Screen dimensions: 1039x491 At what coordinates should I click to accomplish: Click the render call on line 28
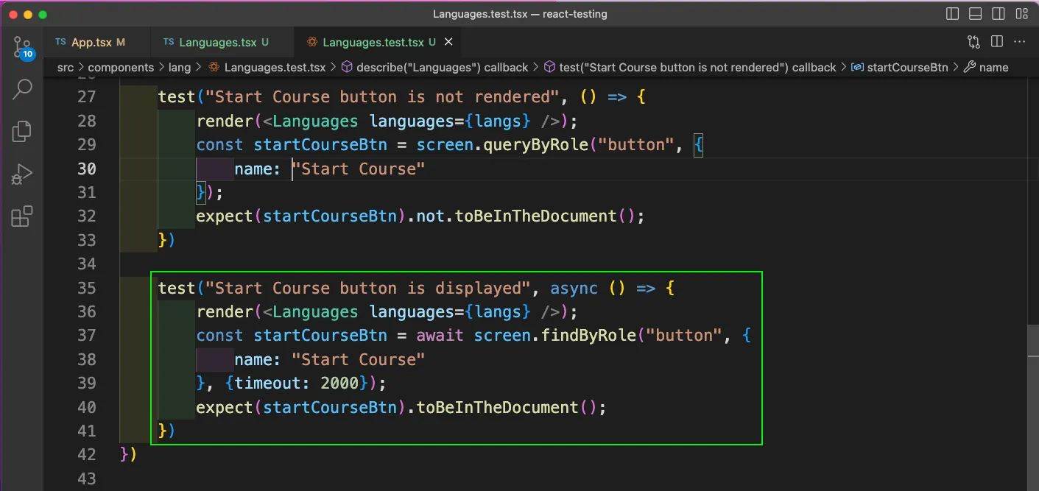click(225, 121)
